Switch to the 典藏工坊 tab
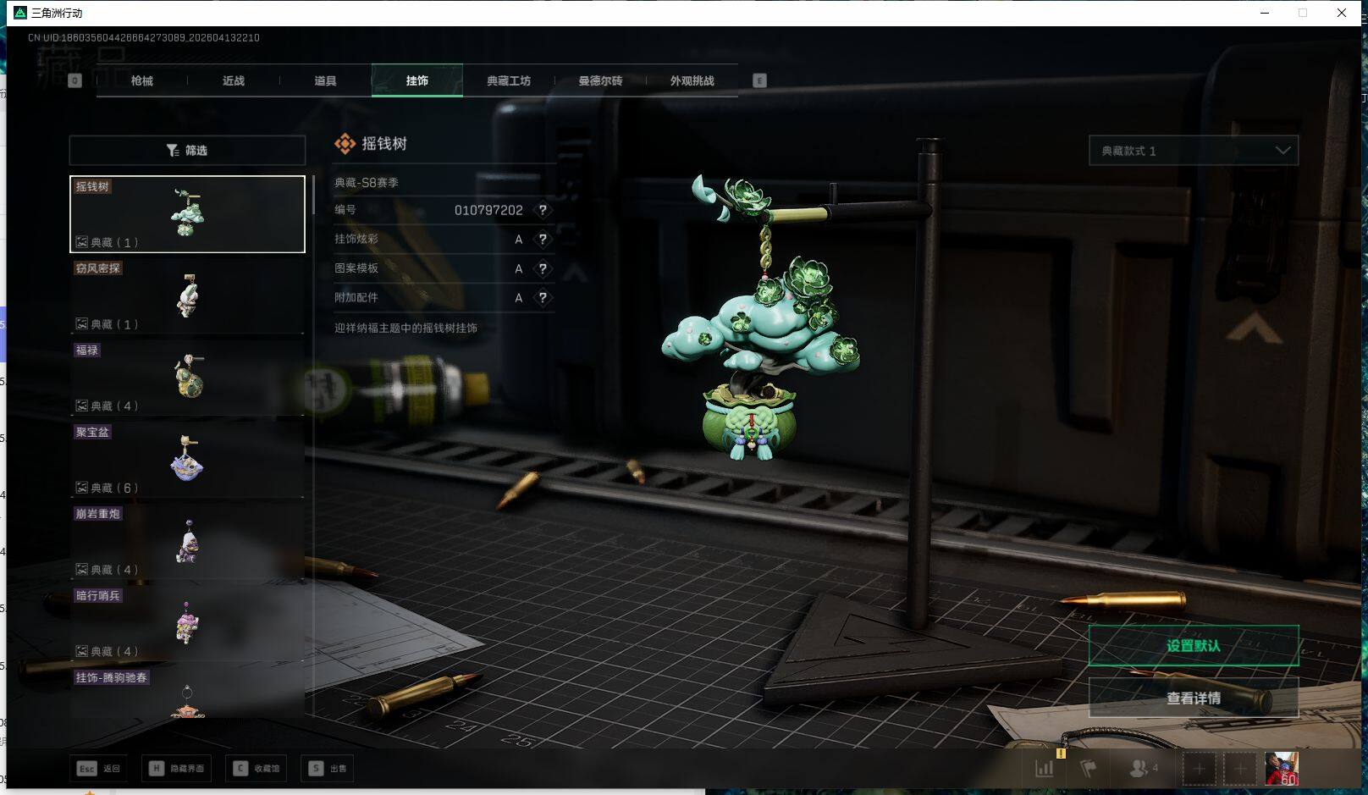Screen dimensions: 1368x795 point(509,81)
